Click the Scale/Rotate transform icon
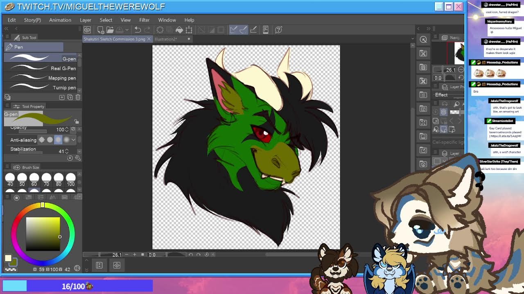The image size is (524, 294). tap(189, 30)
